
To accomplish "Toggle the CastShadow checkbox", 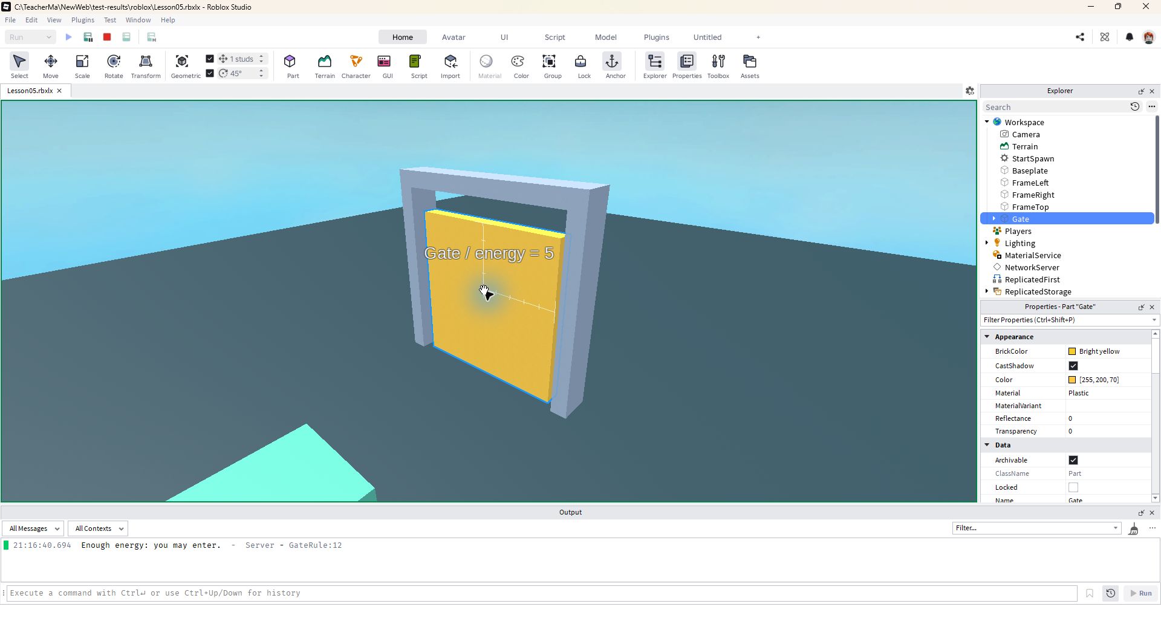I will coord(1073,366).
